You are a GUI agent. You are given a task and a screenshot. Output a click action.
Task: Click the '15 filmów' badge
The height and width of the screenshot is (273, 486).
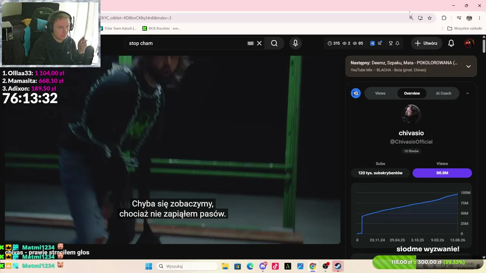point(411,151)
